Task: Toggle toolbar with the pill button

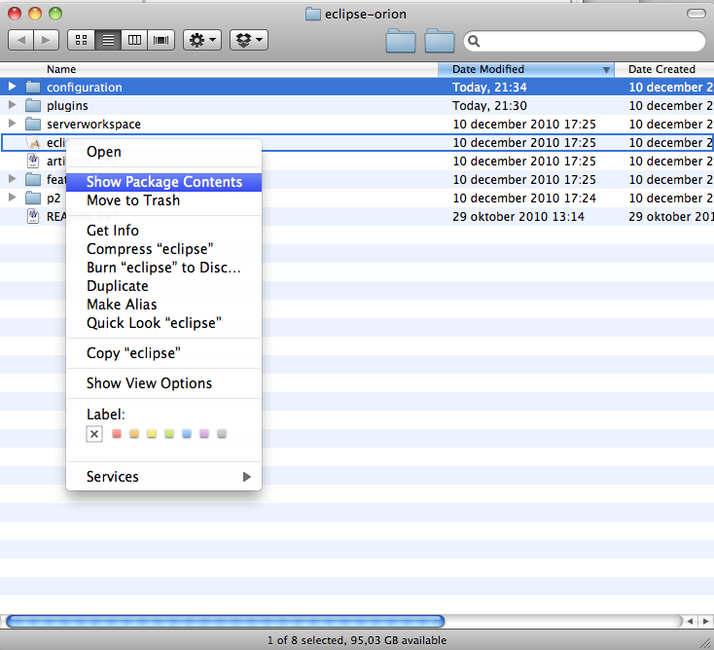Action: tap(696, 14)
